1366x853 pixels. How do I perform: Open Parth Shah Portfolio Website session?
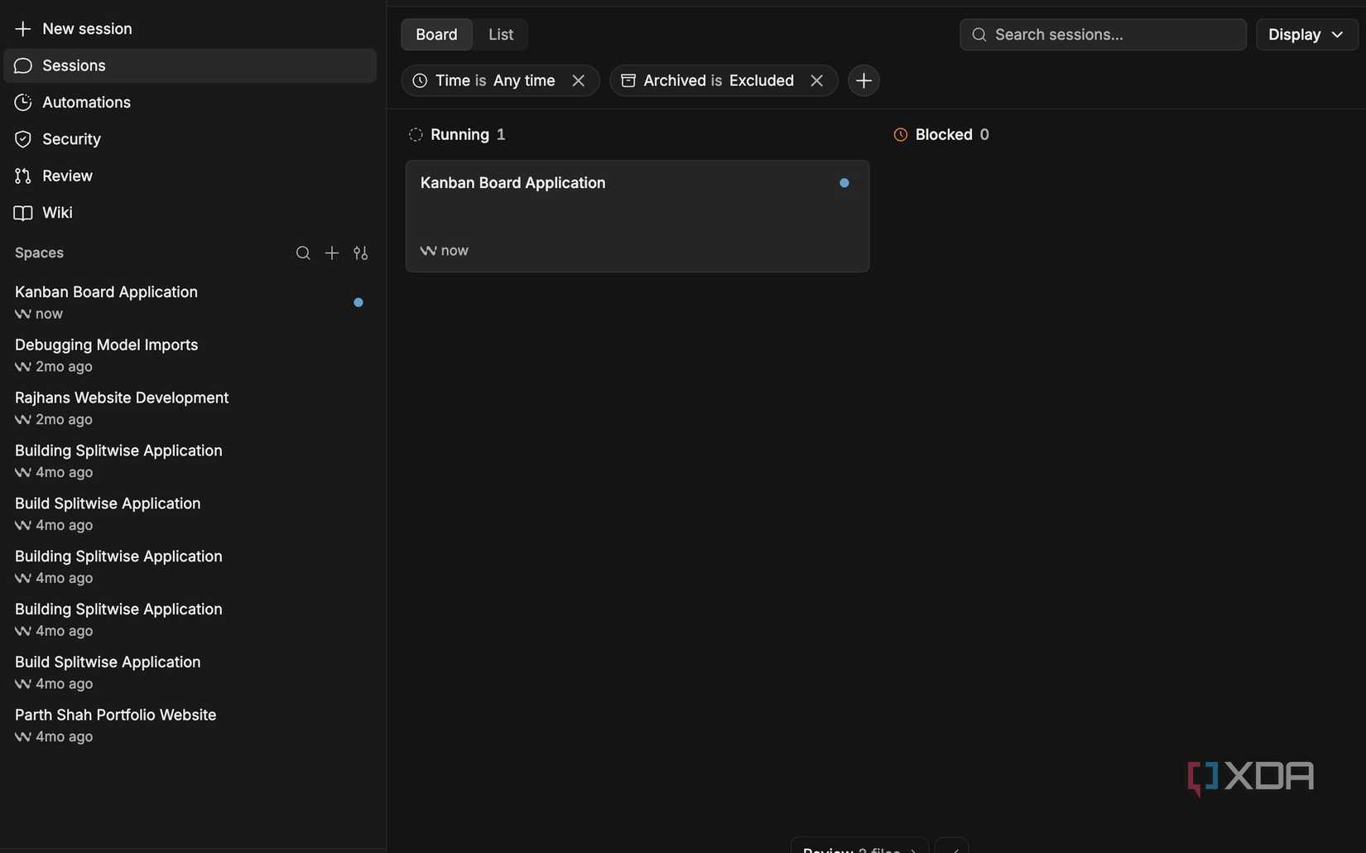click(190, 725)
